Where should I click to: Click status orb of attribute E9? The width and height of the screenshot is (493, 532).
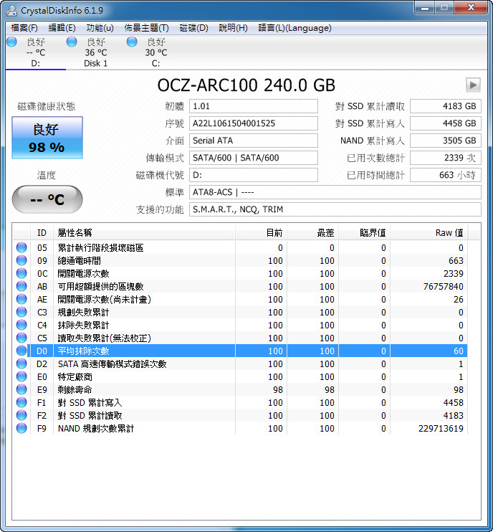coord(21,389)
